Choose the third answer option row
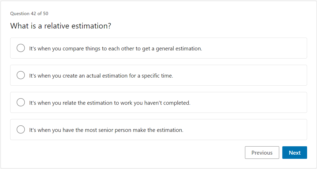The height and width of the screenshot is (169, 317). point(158,102)
